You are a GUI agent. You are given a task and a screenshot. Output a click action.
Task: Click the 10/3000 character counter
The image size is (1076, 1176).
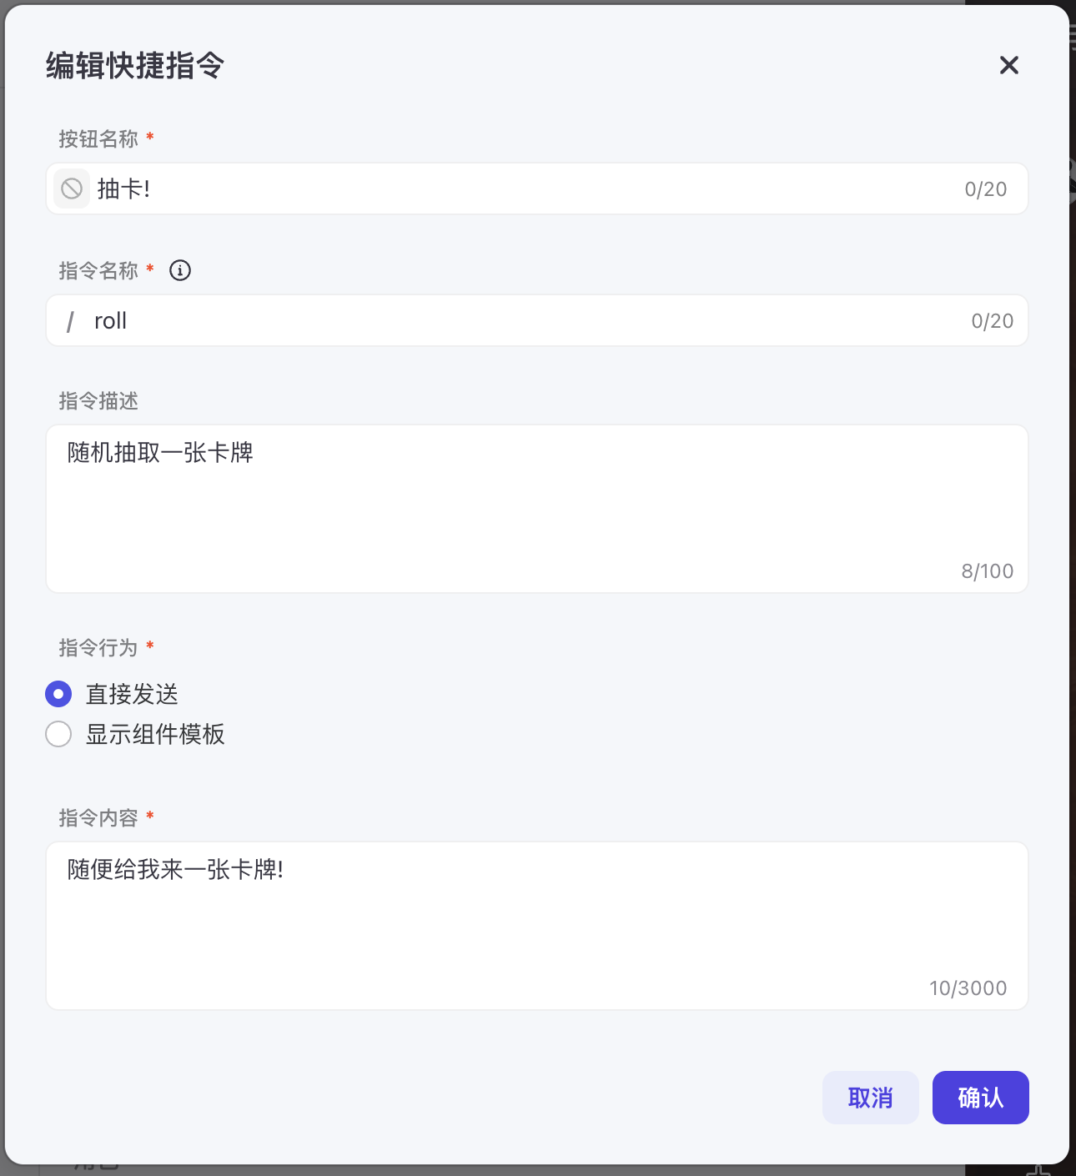coord(968,988)
